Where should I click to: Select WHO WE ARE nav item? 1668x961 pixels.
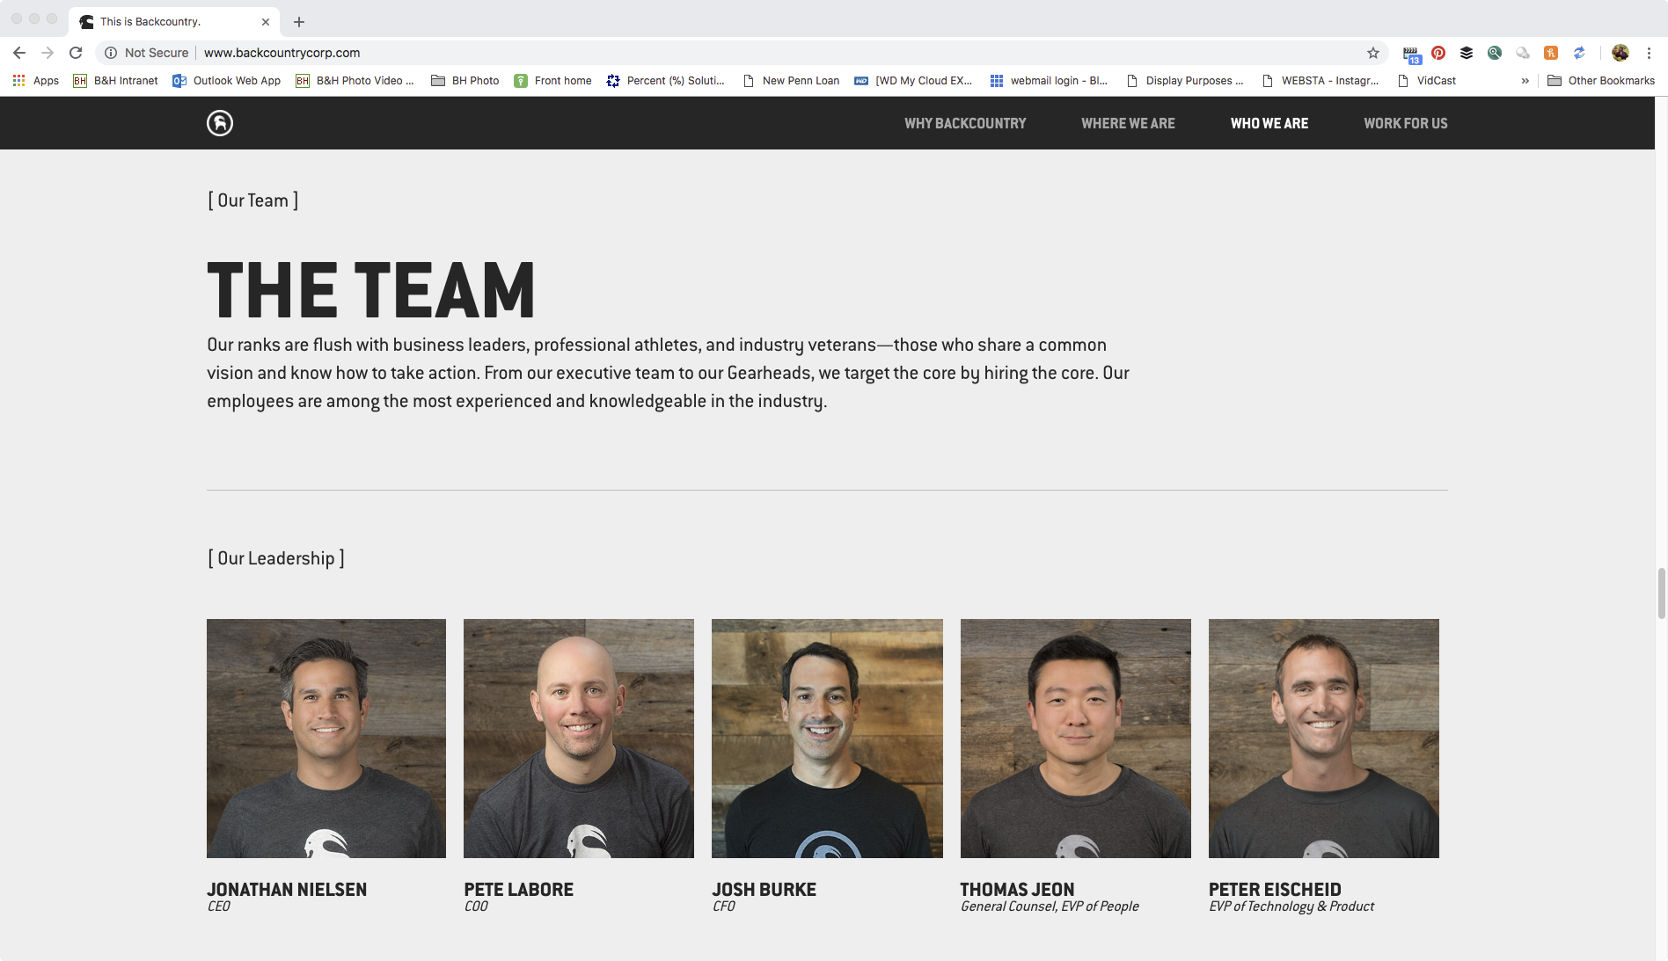(1269, 123)
